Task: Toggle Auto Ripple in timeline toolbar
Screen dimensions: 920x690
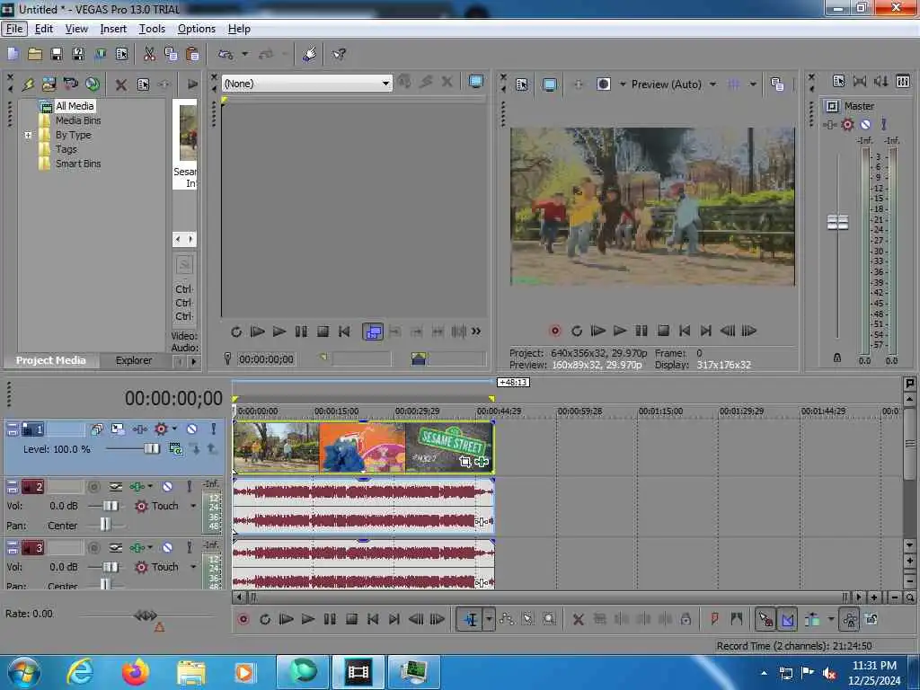Action: coord(812,619)
